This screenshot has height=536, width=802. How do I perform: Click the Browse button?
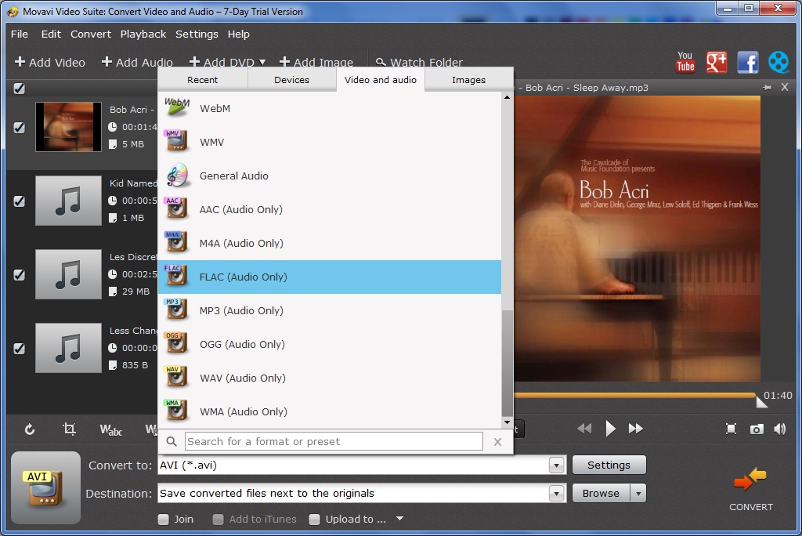point(601,494)
